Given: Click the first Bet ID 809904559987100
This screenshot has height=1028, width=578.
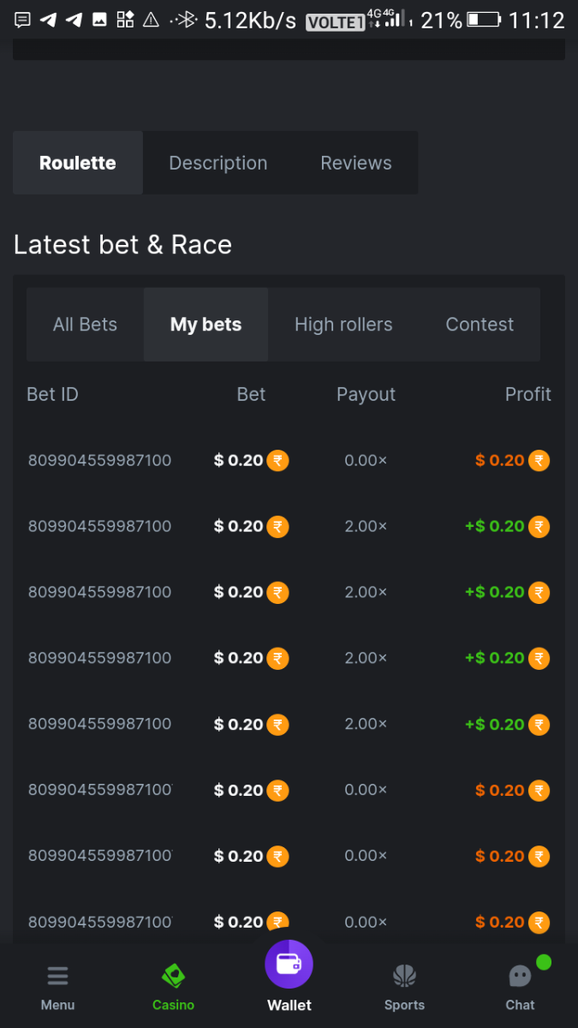Looking at the screenshot, I should click(99, 461).
